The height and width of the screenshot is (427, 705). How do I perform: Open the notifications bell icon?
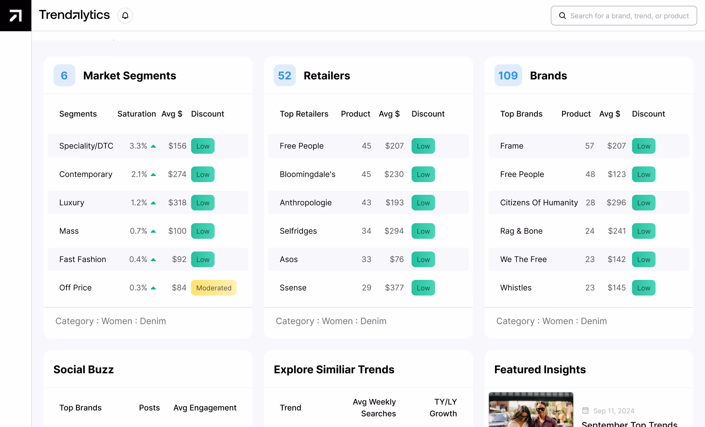(x=125, y=16)
